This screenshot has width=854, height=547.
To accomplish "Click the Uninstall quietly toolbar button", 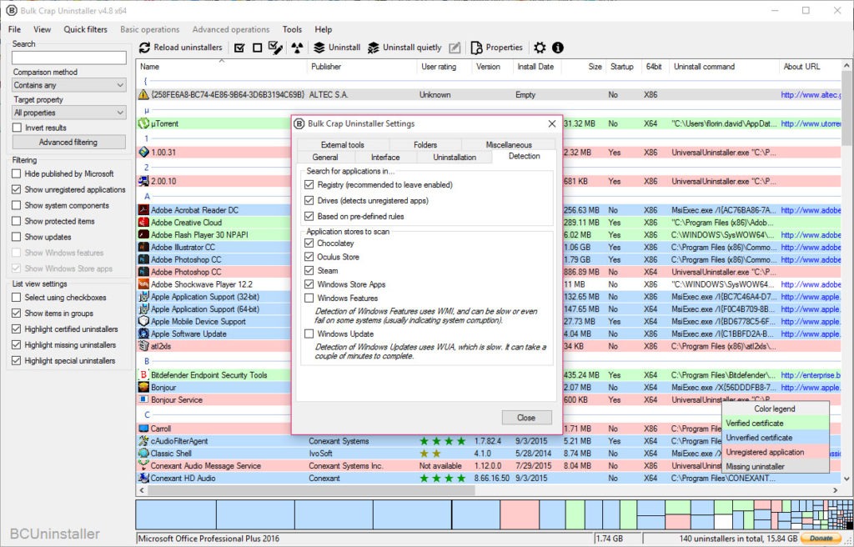I will 404,48.
